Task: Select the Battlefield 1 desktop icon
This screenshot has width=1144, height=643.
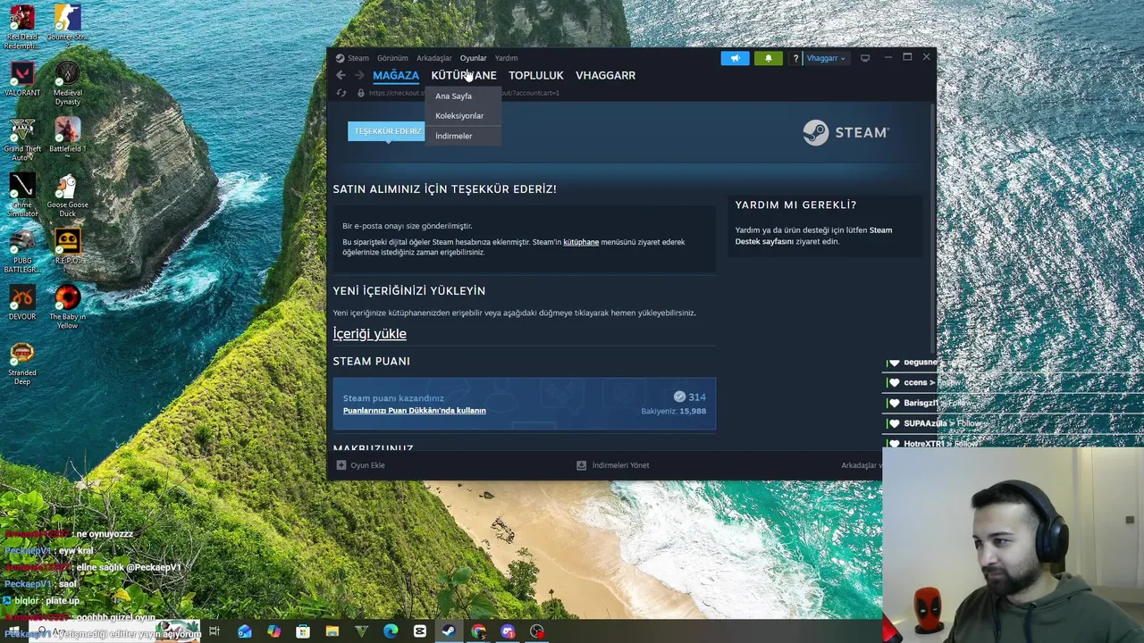Action: [67, 135]
